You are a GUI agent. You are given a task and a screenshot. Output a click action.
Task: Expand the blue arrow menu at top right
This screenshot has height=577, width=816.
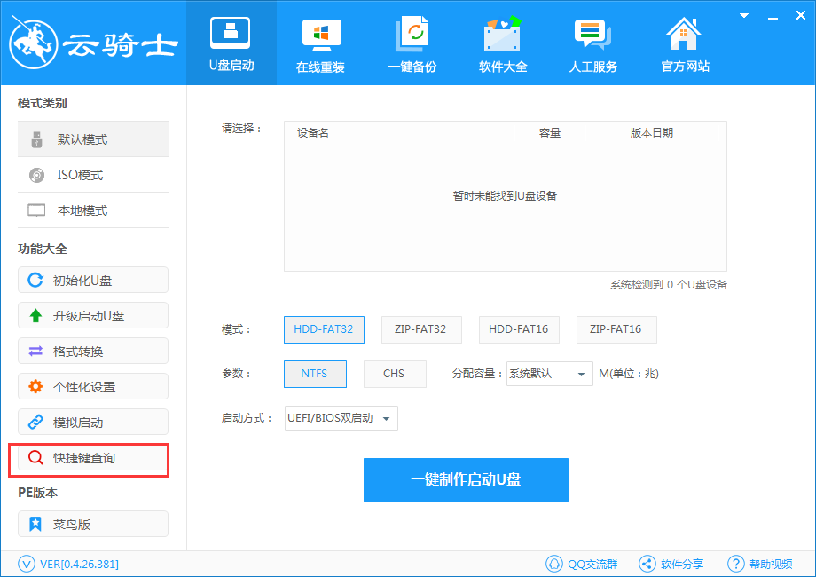[x=742, y=15]
